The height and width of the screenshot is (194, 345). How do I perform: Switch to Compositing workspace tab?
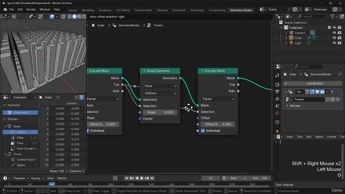click(217, 10)
